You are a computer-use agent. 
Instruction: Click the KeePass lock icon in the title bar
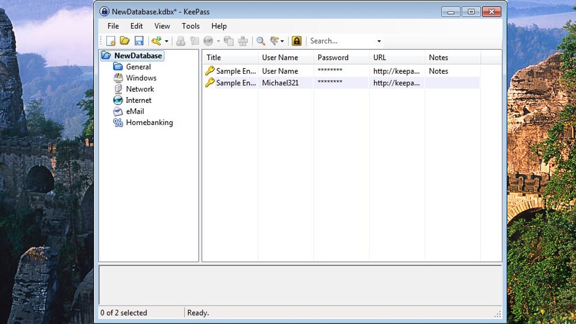[x=104, y=11]
